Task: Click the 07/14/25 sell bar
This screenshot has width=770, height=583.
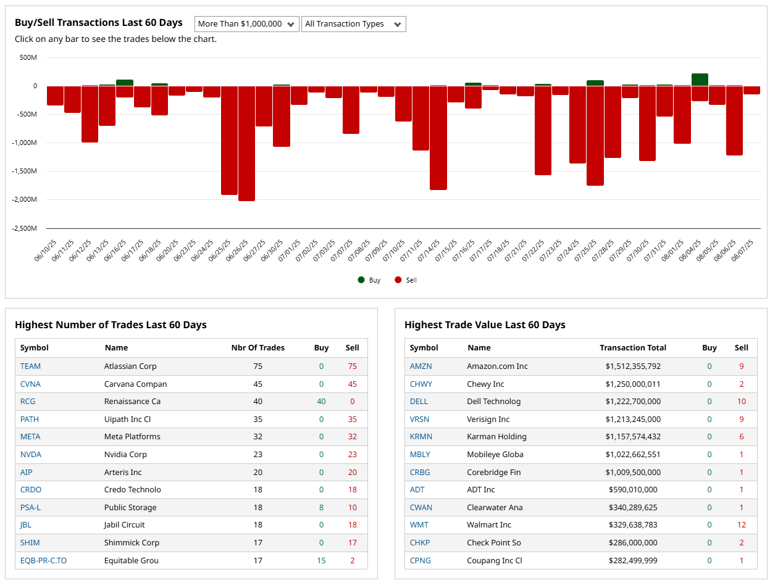Action: [x=438, y=138]
